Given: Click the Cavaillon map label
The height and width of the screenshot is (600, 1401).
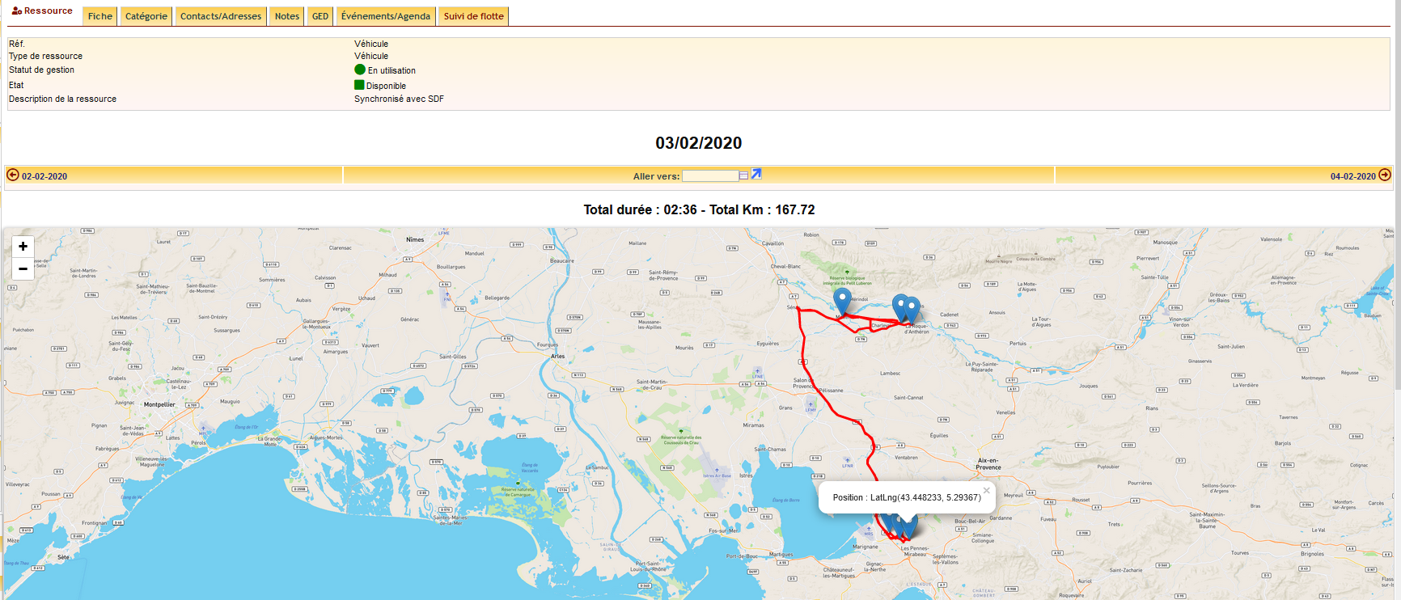Looking at the screenshot, I should (772, 243).
